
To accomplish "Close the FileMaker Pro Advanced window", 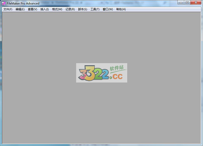I will (x=196, y=2).
